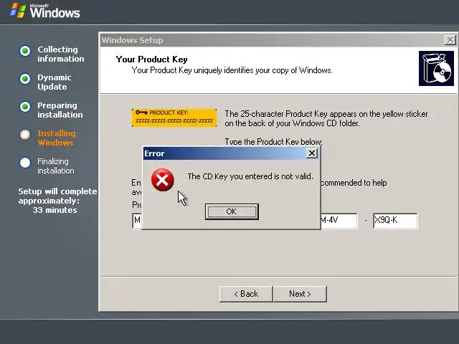The width and height of the screenshot is (459, 344).
Task: Click the 'Windows Setup' title text
Action: pos(132,40)
